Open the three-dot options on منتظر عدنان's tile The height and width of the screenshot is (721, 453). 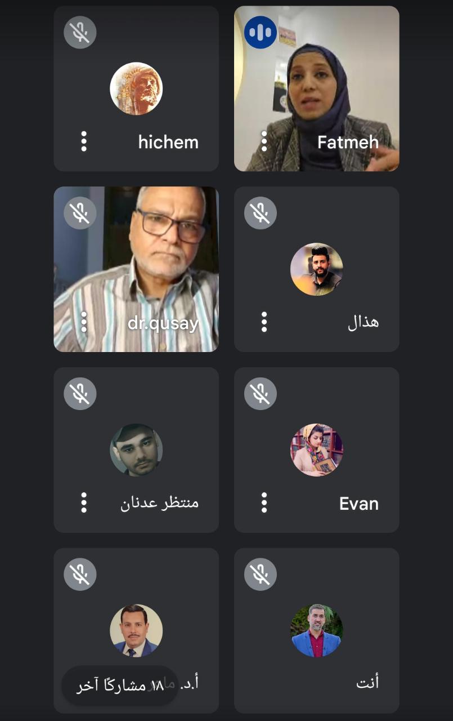tap(84, 502)
